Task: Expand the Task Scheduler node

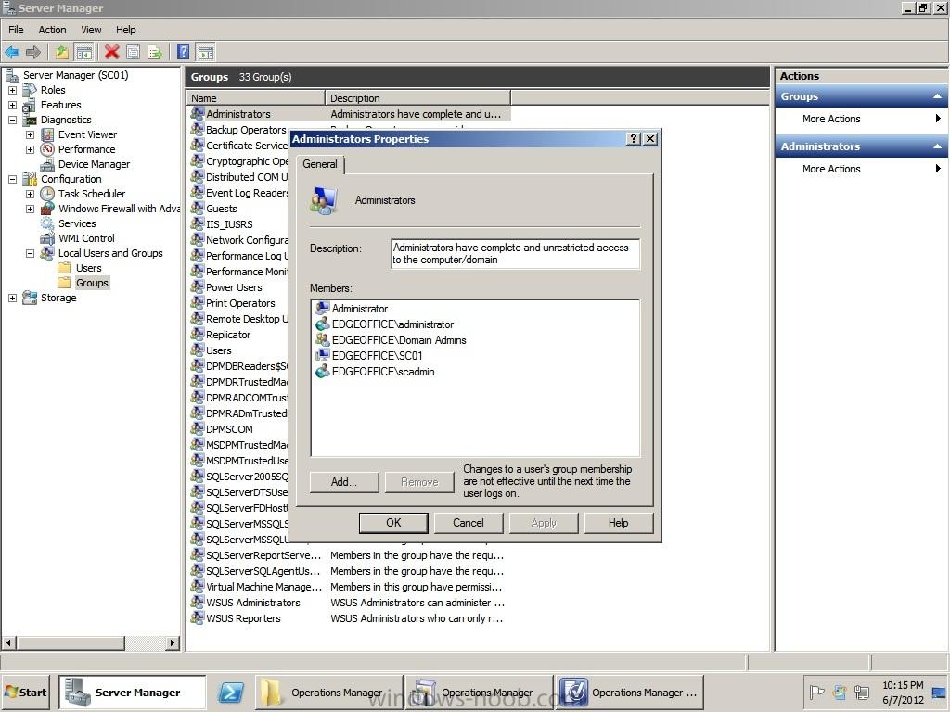Action: pyautogui.click(x=30, y=194)
